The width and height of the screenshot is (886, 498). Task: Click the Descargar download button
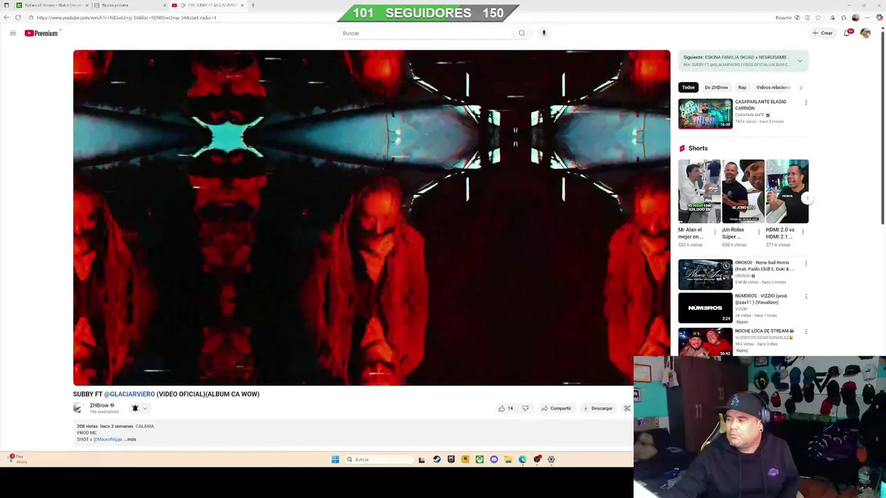[x=598, y=408]
